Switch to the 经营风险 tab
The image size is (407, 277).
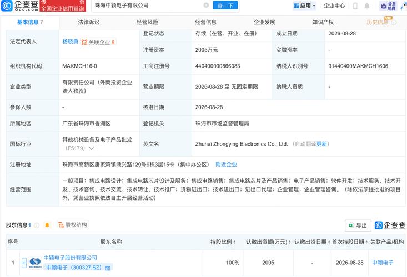click(147, 22)
